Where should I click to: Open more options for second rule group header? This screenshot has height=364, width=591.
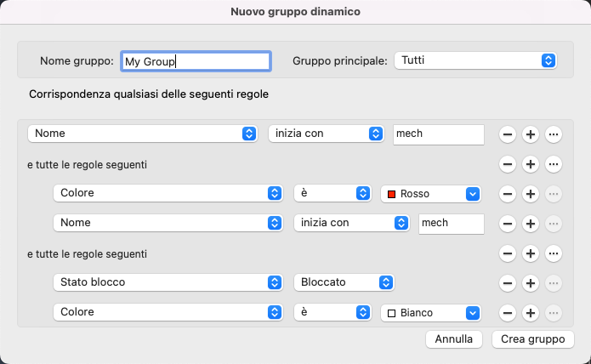554,253
